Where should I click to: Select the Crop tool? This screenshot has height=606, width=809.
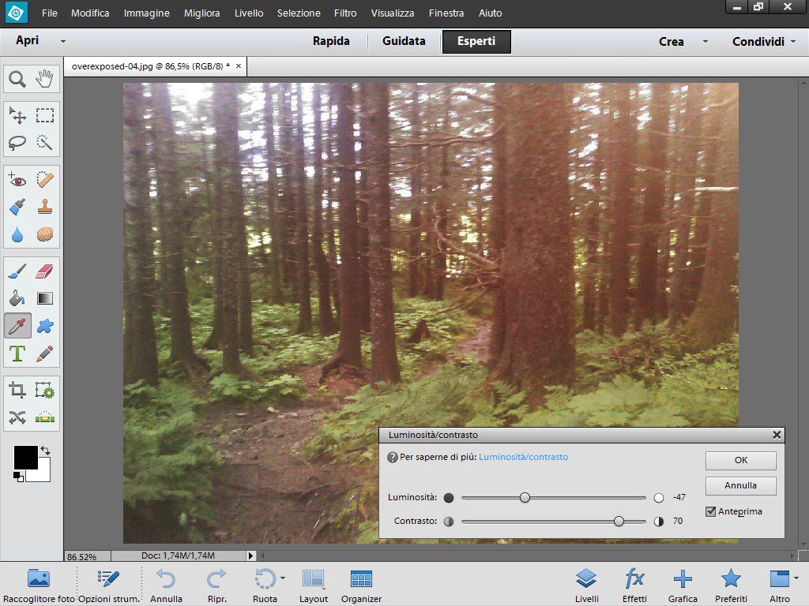click(17, 390)
